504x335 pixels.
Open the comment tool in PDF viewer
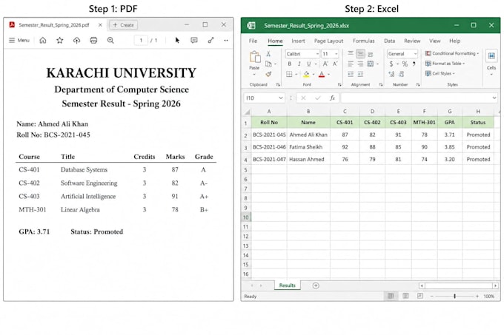(194, 40)
